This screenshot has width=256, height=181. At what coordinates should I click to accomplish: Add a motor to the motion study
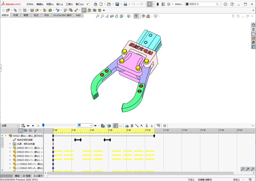point(127,126)
